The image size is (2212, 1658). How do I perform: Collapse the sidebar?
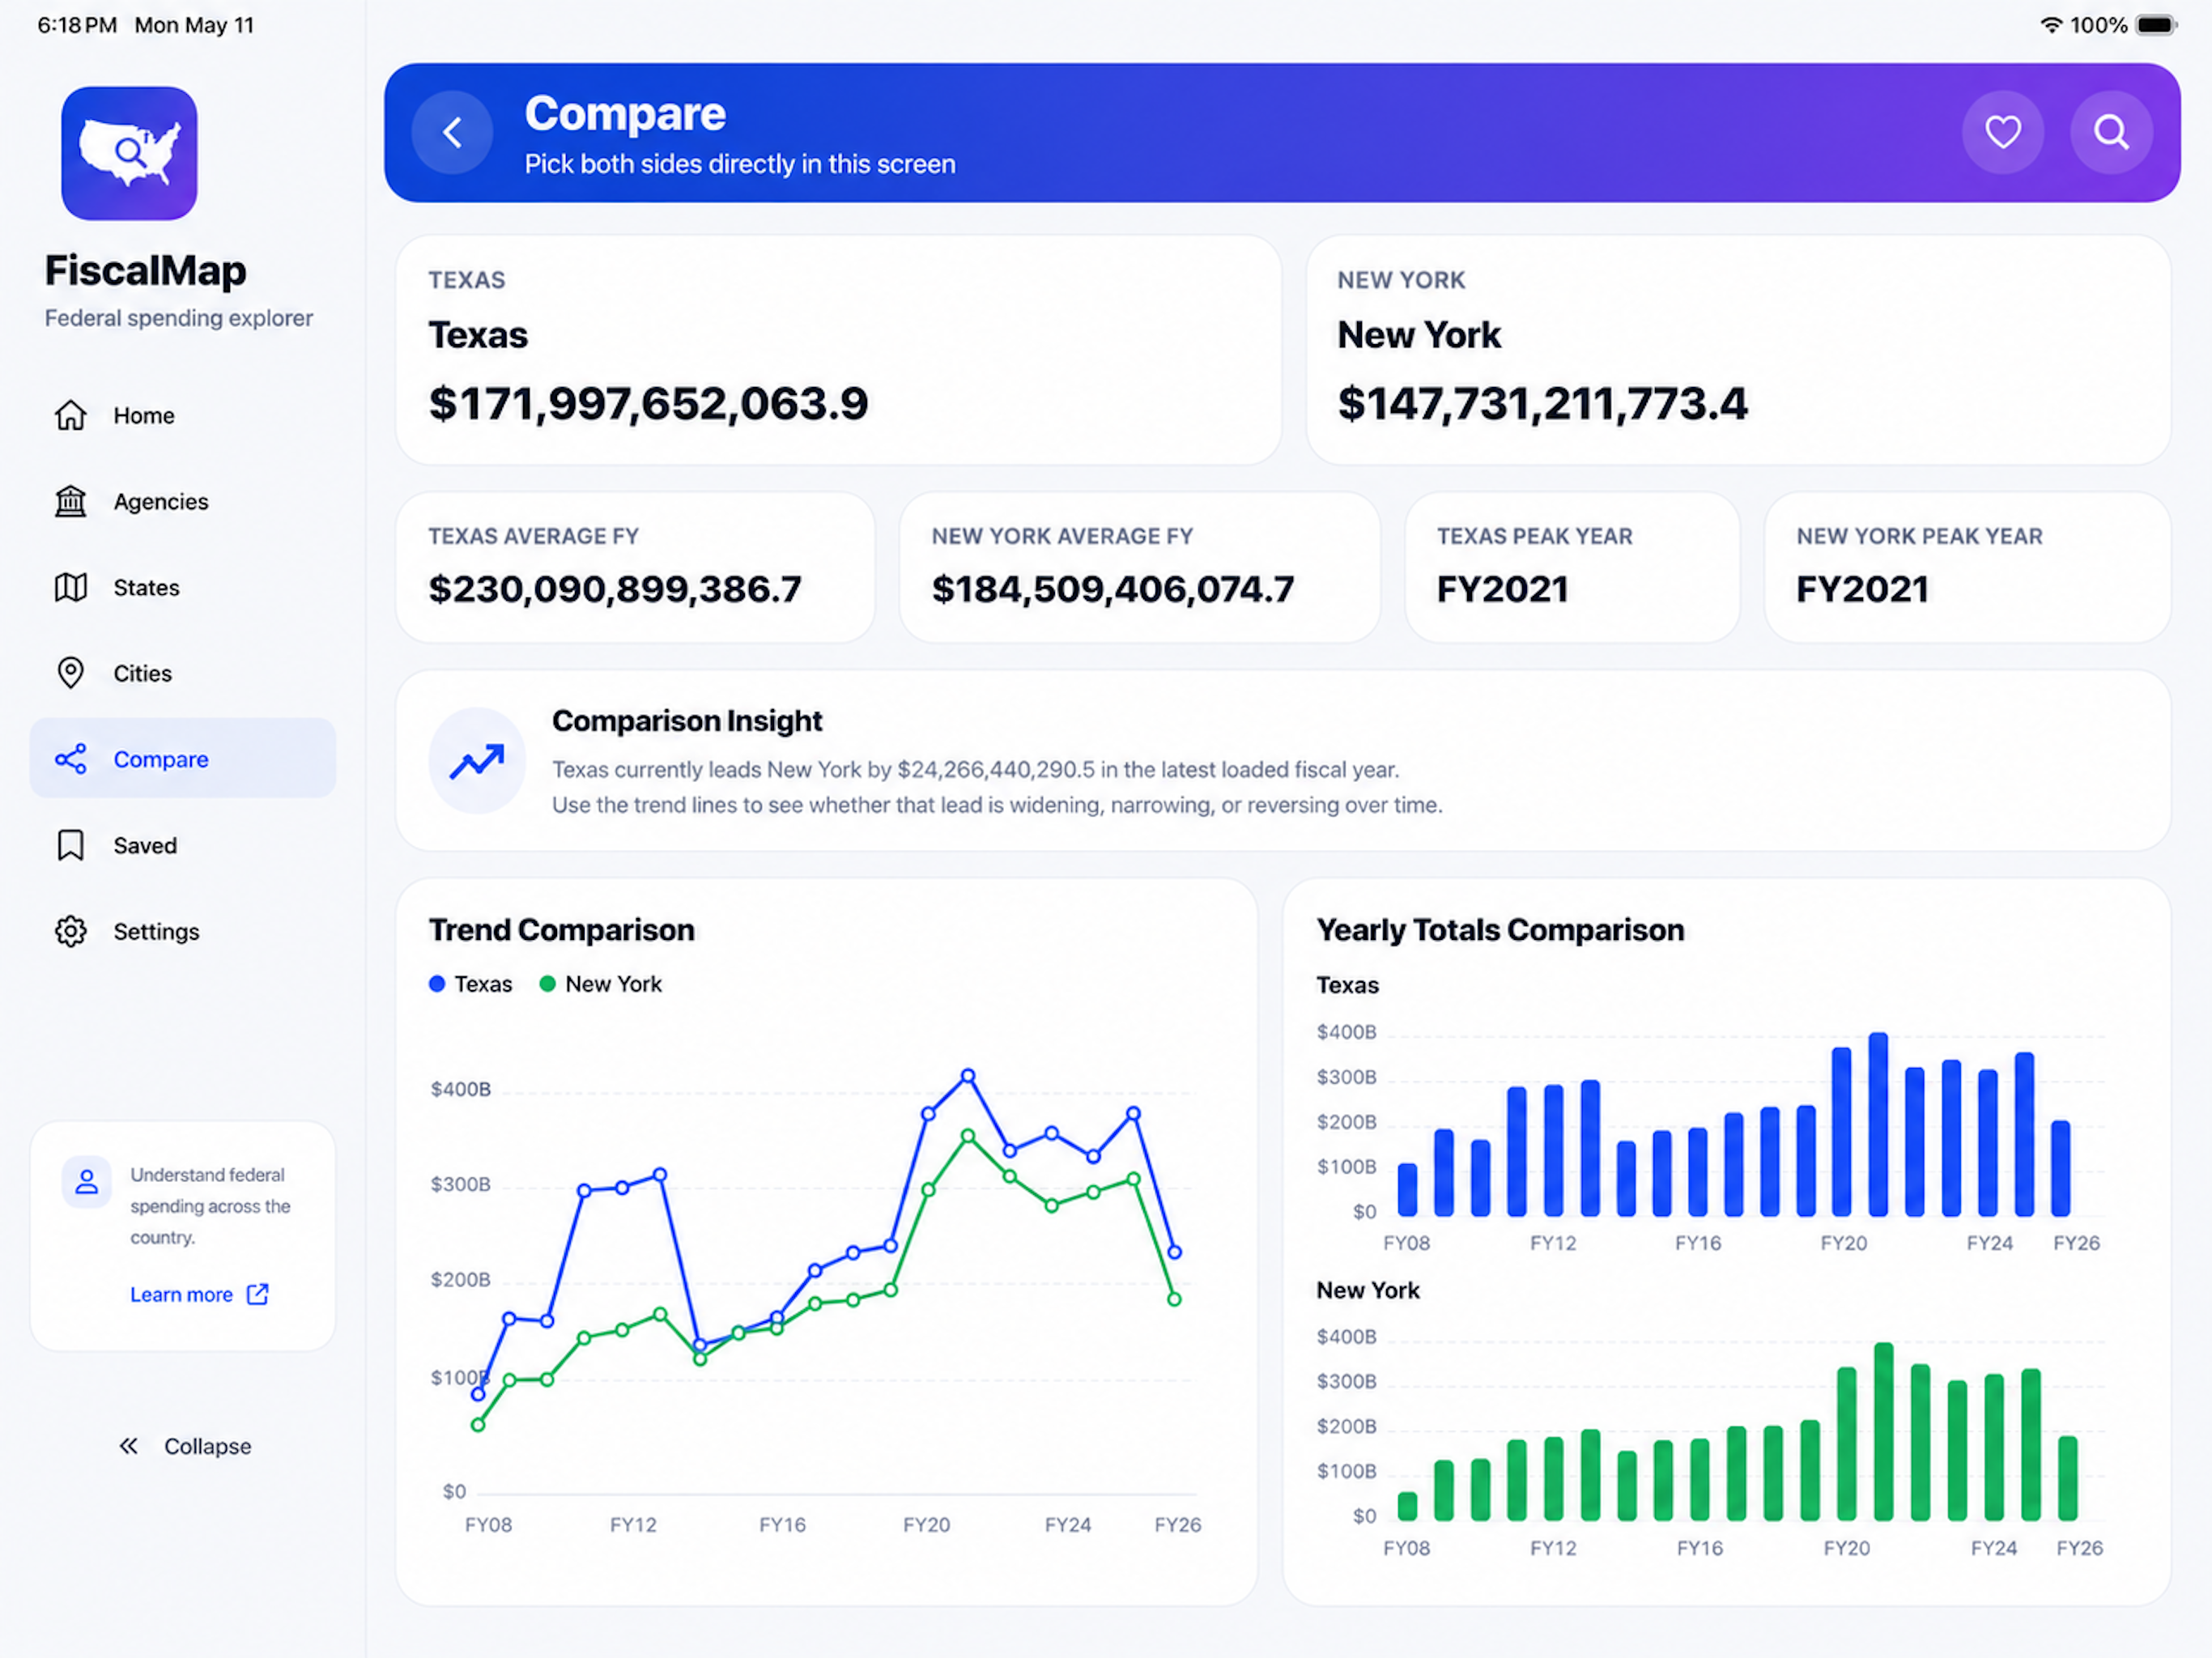(185, 1446)
